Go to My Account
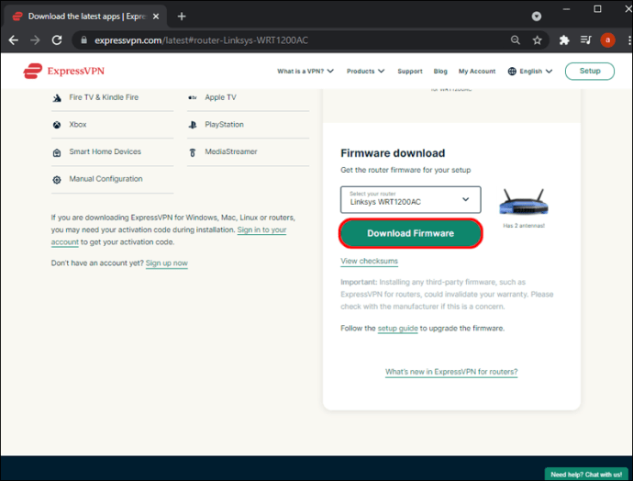 click(x=477, y=71)
